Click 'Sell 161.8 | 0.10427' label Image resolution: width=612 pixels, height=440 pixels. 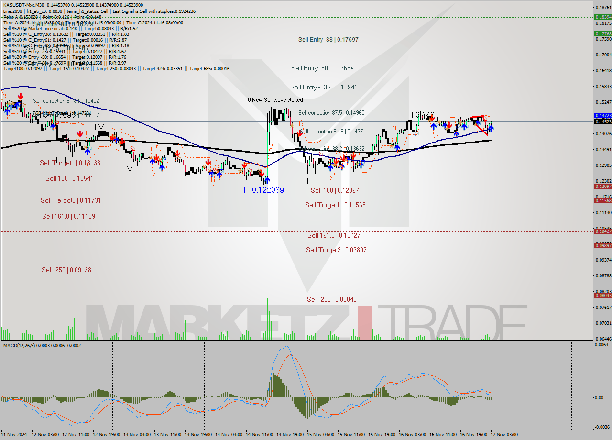pyautogui.click(x=334, y=235)
